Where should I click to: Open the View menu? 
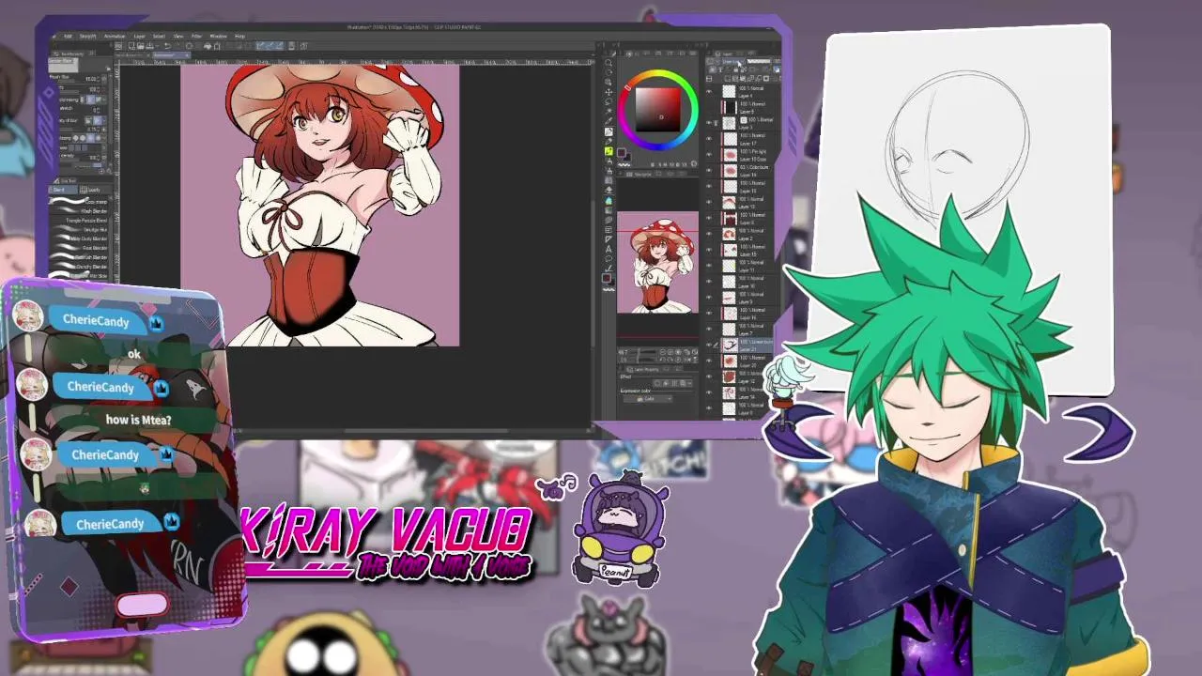178,37
